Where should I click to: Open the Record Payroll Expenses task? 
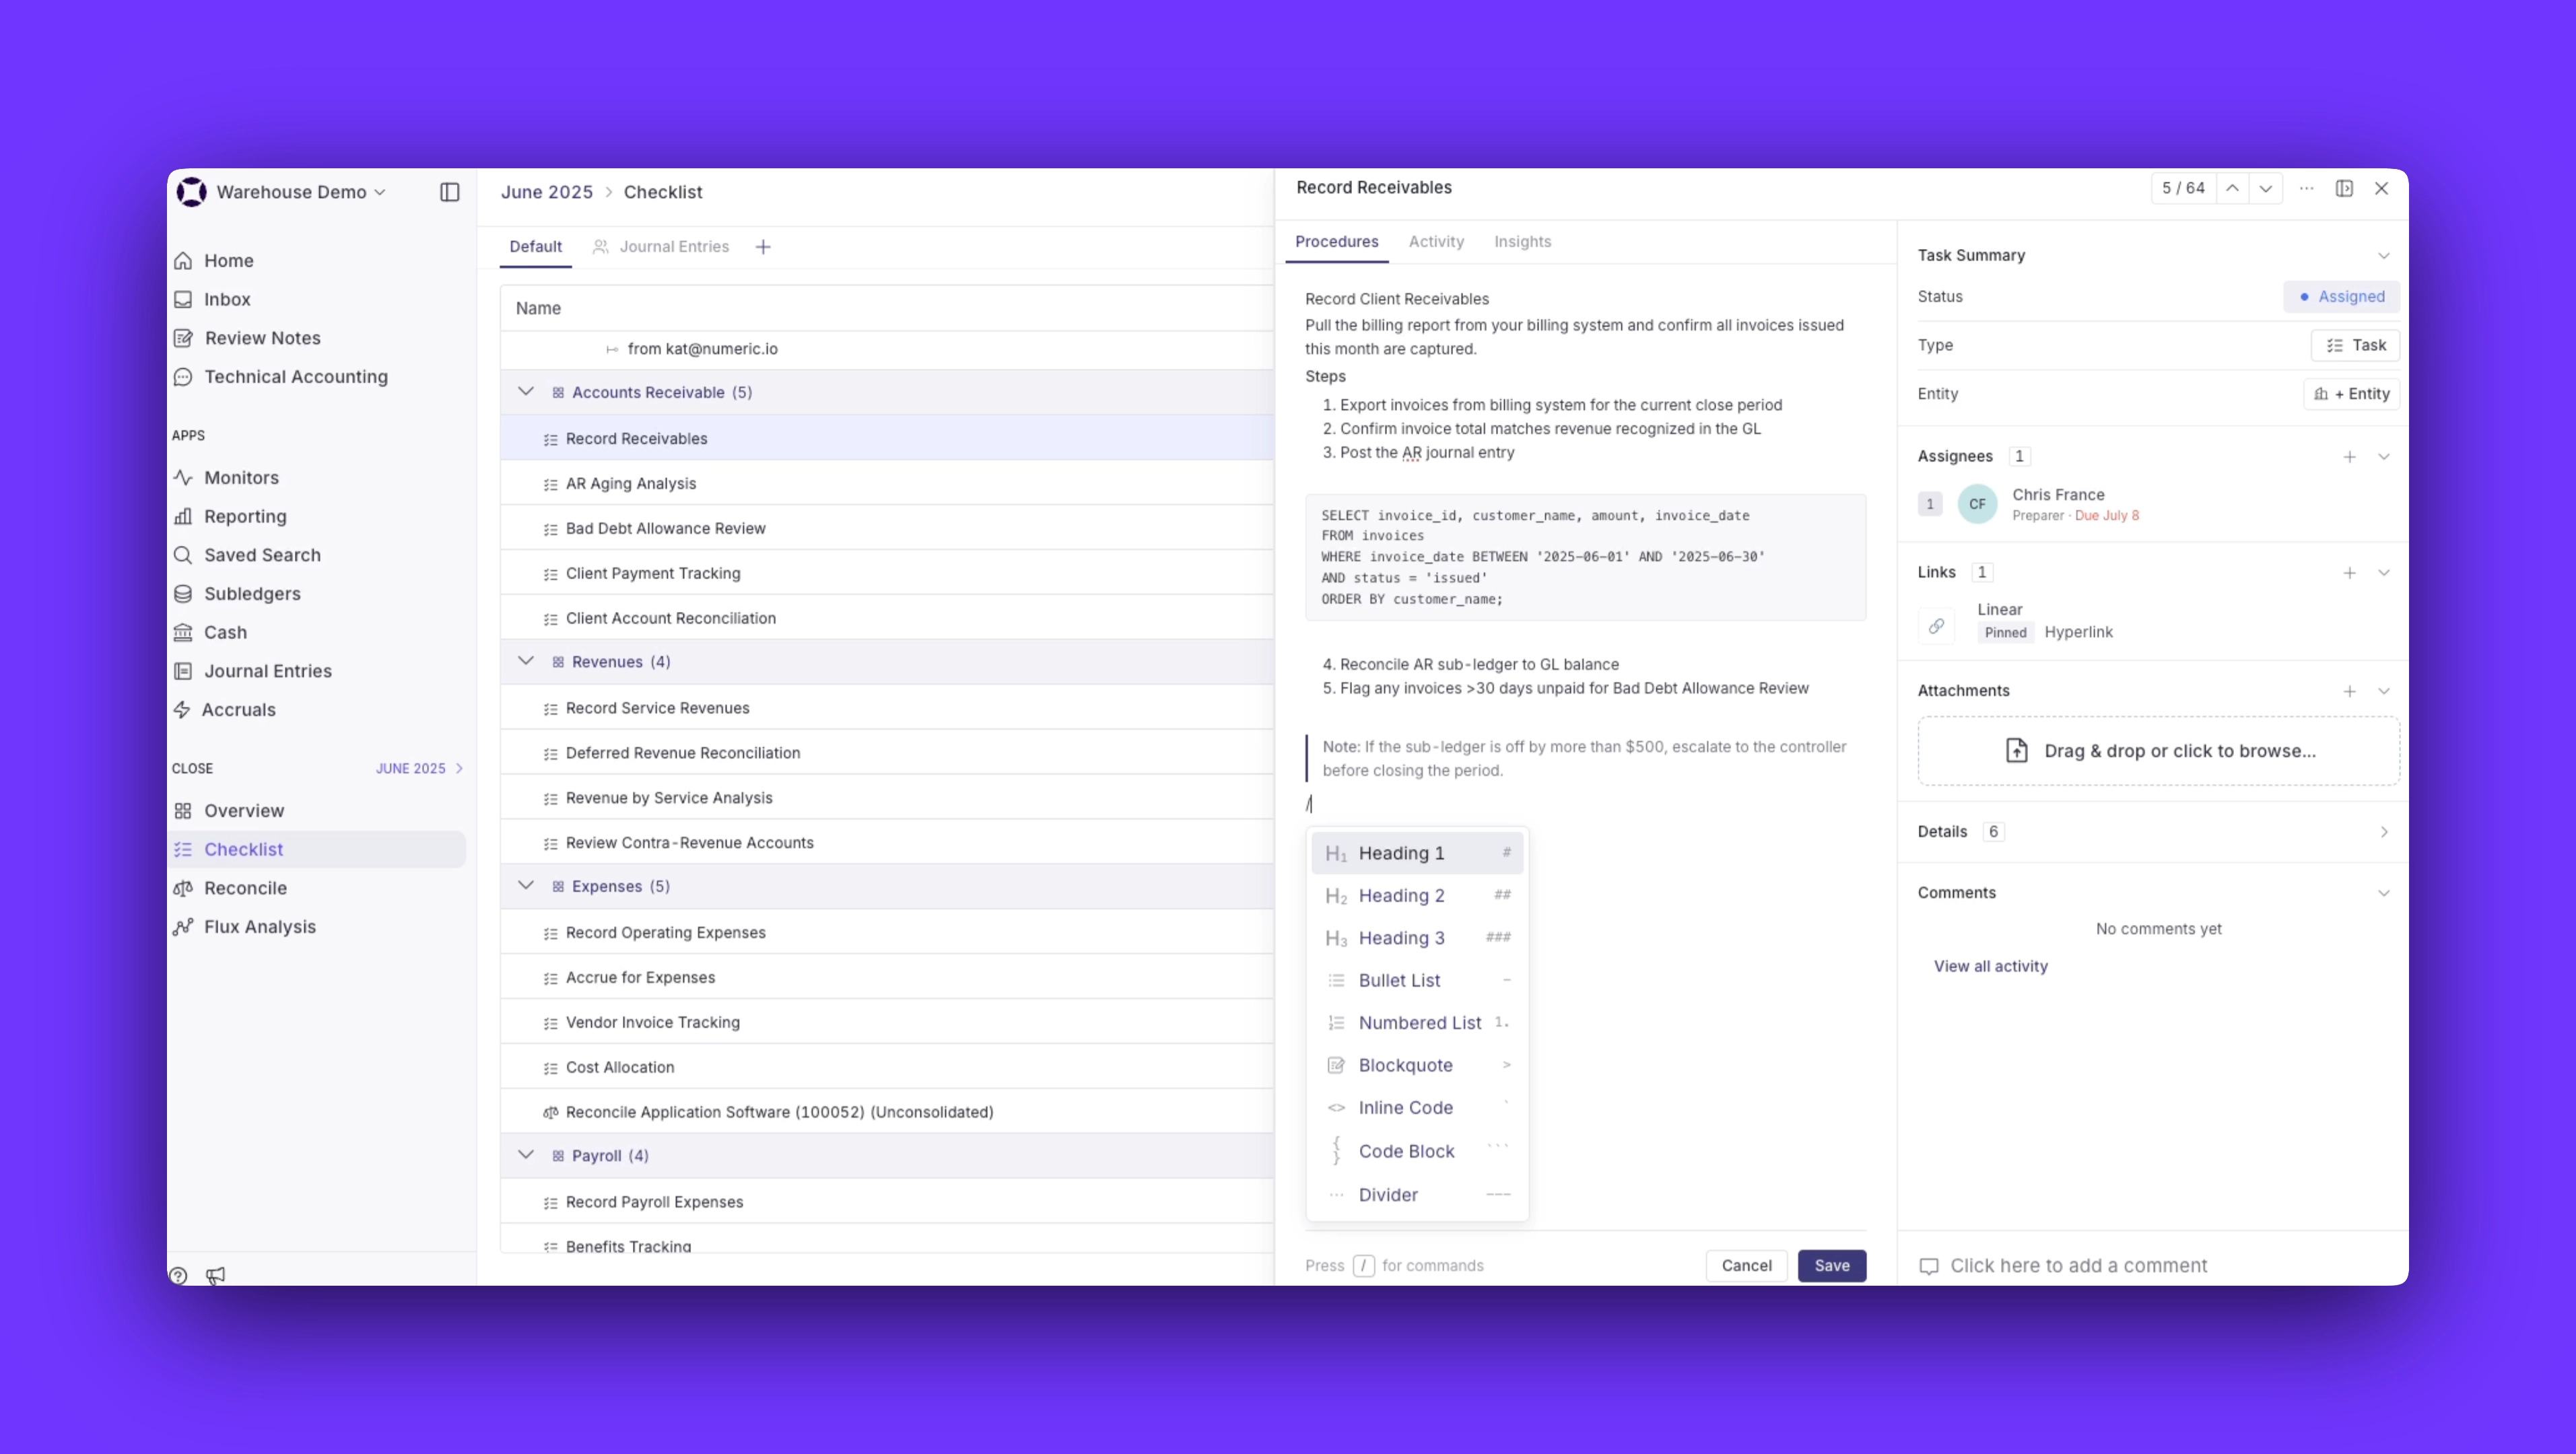pyautogui.click(x=887, y=1202)
